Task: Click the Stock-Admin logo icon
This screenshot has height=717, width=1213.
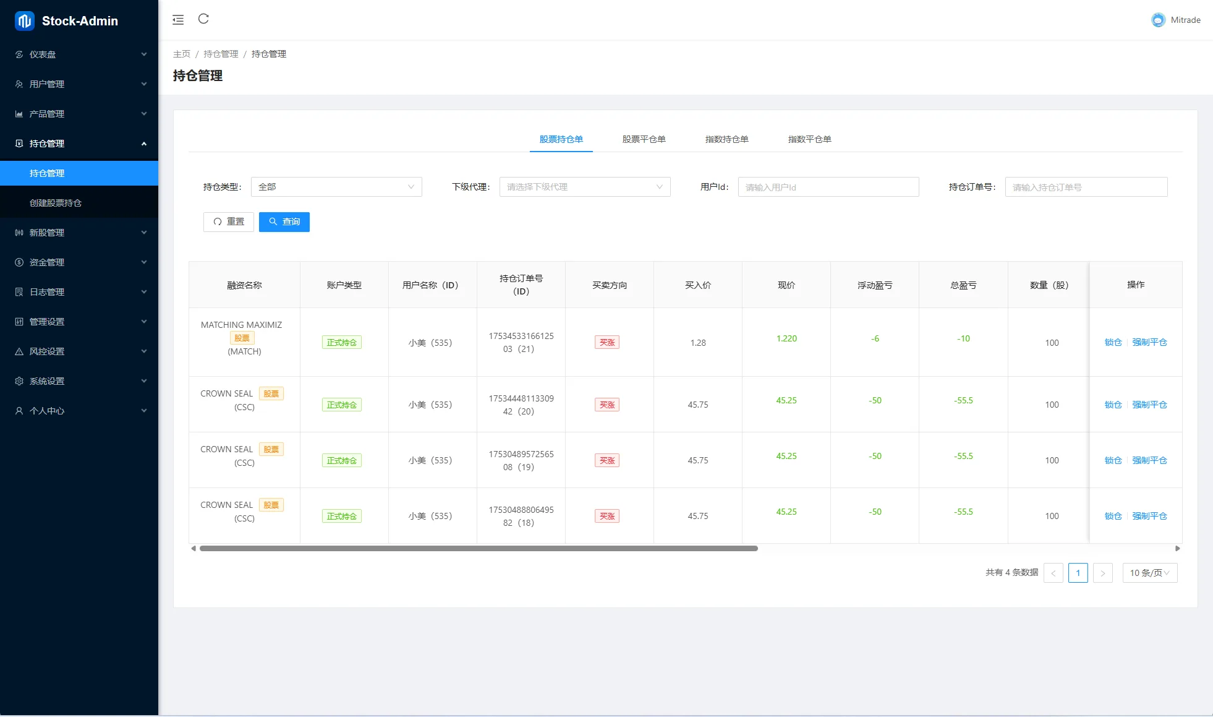Action: click(25, 21)
